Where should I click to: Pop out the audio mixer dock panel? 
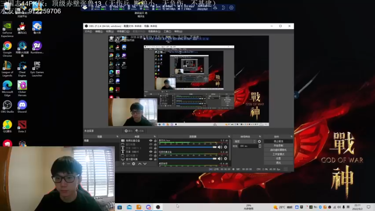(x=229, y=136)
